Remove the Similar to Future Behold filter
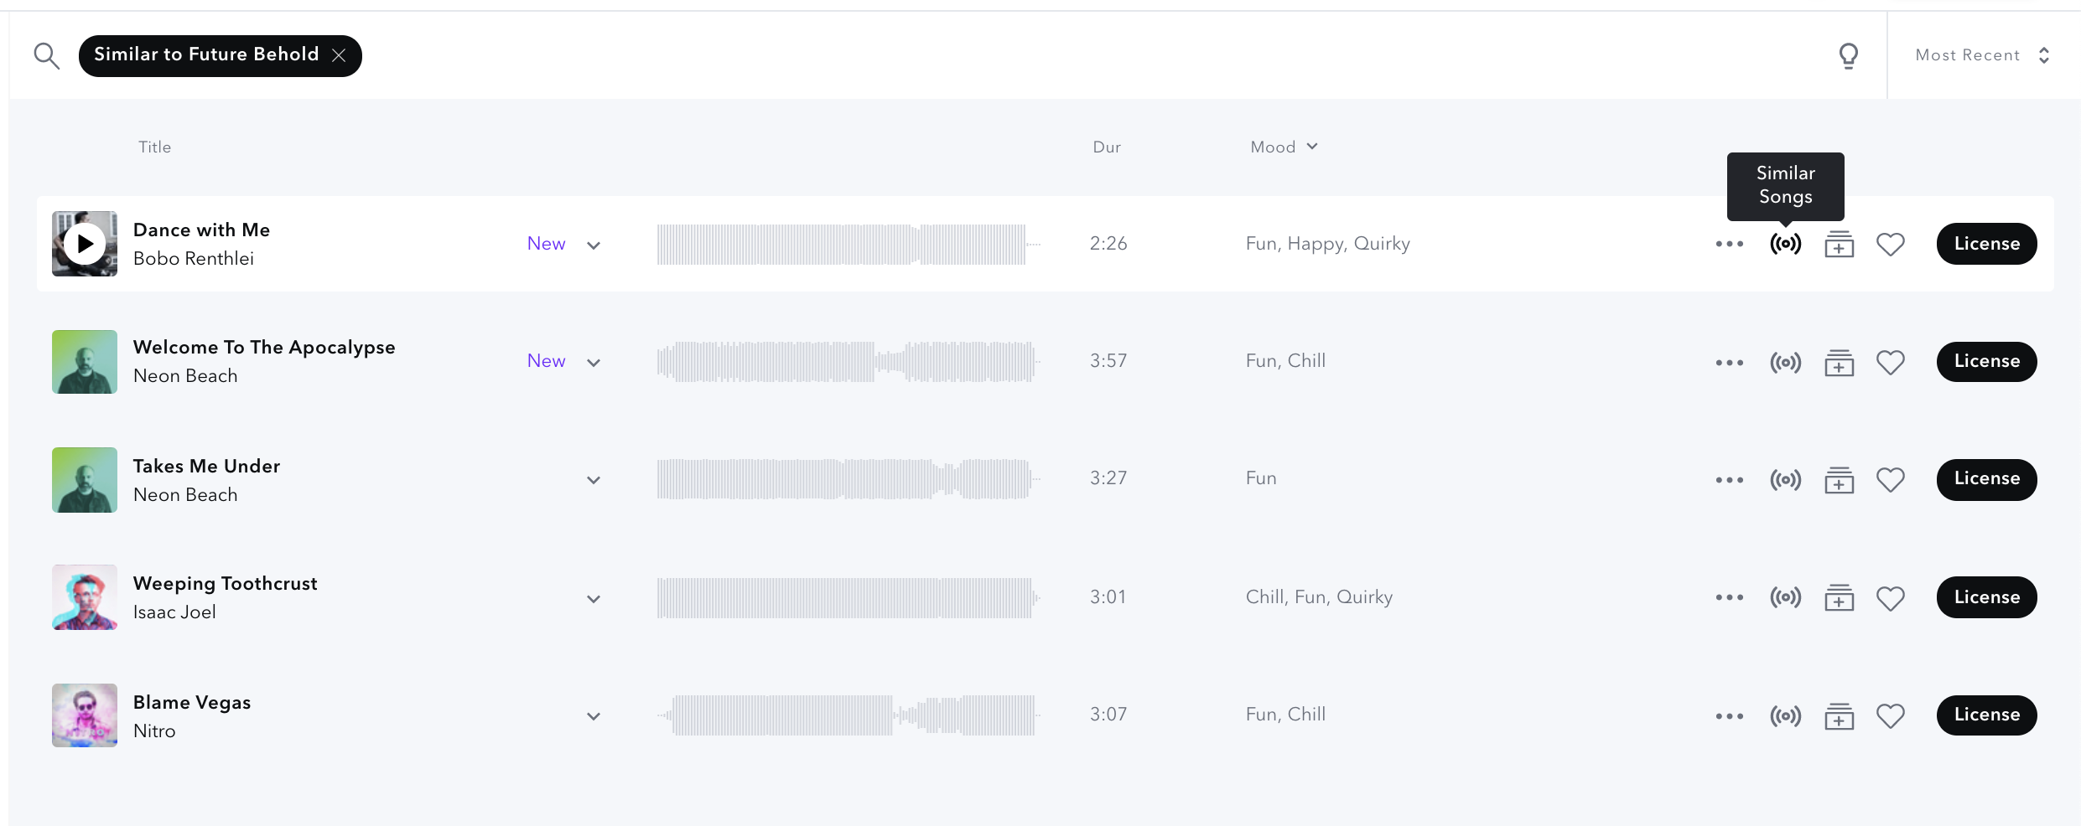The image size is (2081, 826). 339,55
